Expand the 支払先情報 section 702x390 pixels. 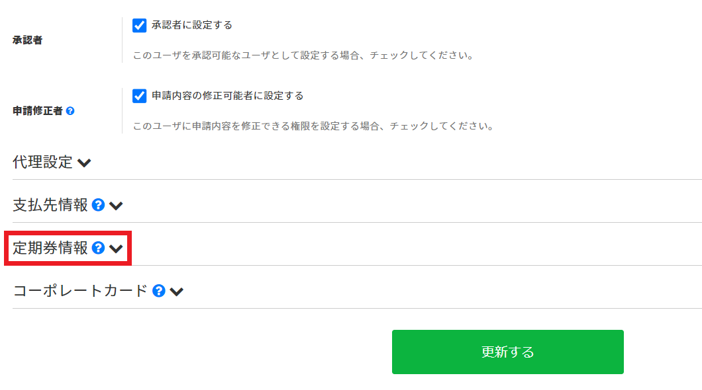pyautogui.click(x=116, y=205)
